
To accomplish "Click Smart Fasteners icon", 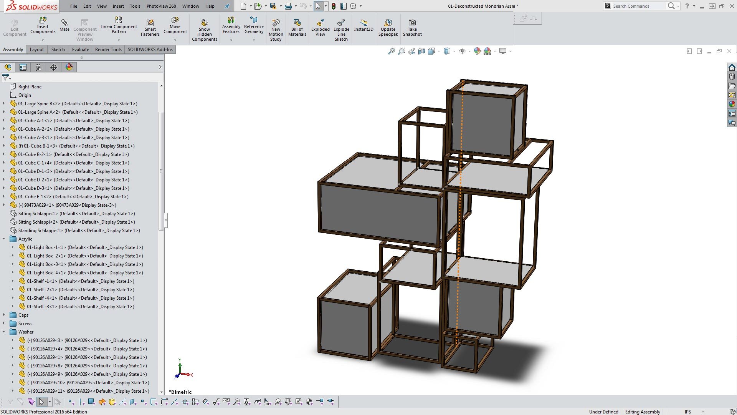I will [x=150, y=28].
